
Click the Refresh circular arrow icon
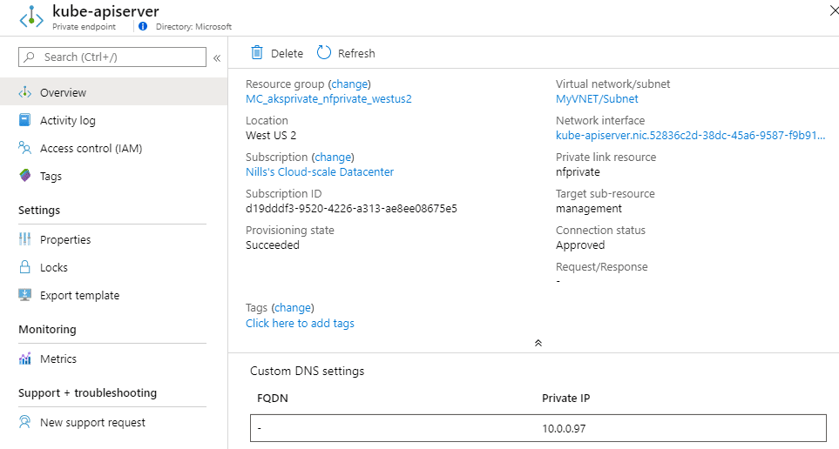[324, 52]
